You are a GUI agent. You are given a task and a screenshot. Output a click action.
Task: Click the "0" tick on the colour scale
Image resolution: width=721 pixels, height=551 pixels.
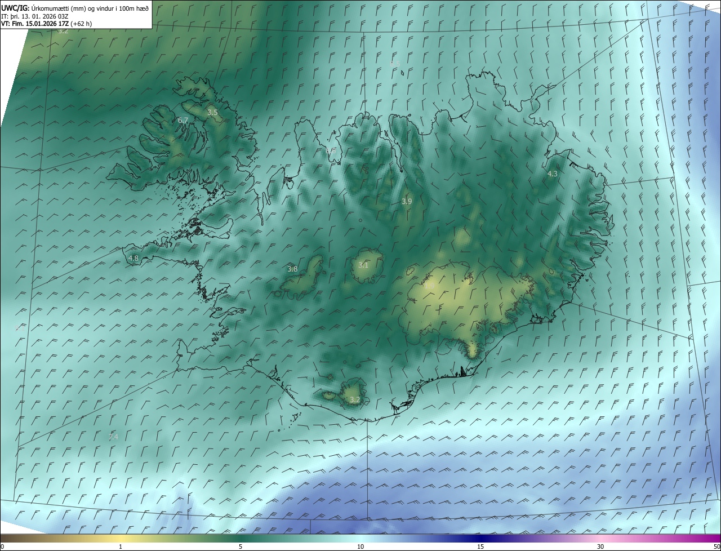[2, 546]
